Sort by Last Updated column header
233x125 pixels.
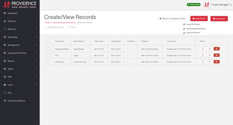[x=117, y=41]
